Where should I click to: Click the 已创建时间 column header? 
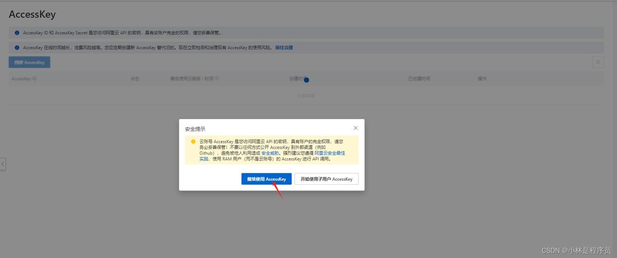tap(419, 78)
